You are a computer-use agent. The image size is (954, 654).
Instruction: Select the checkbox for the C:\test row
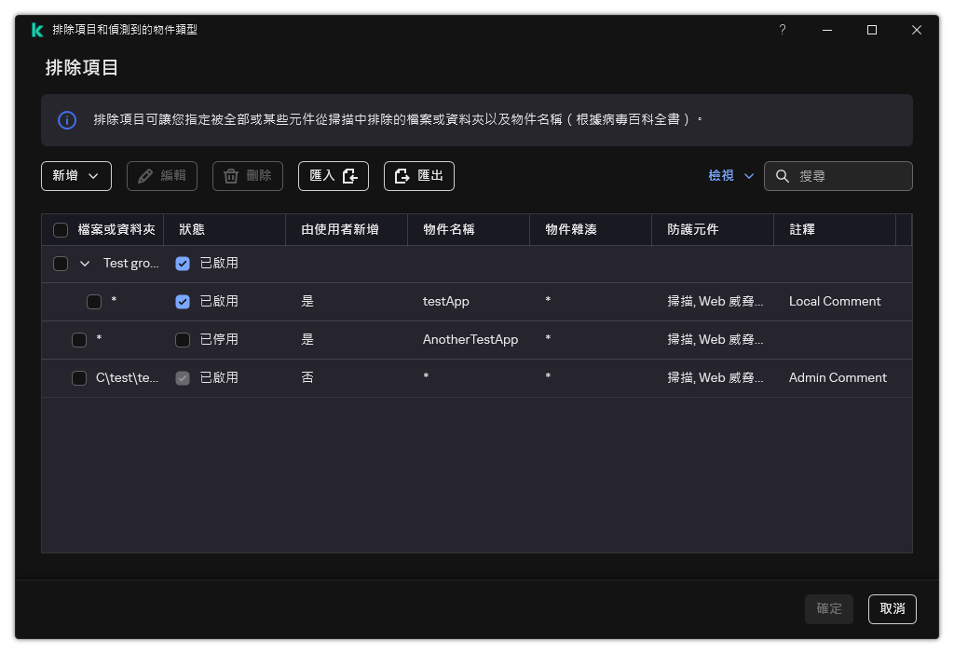click(x=79, y=377)
